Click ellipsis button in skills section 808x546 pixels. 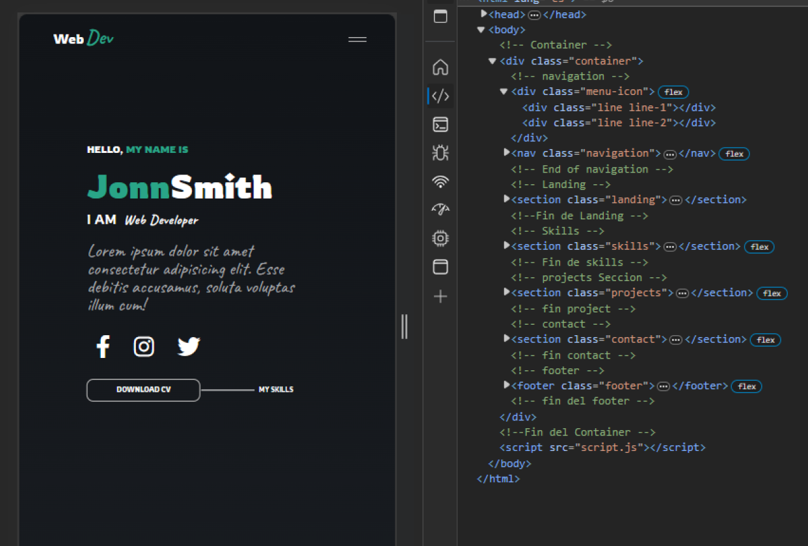coord(669,247)
